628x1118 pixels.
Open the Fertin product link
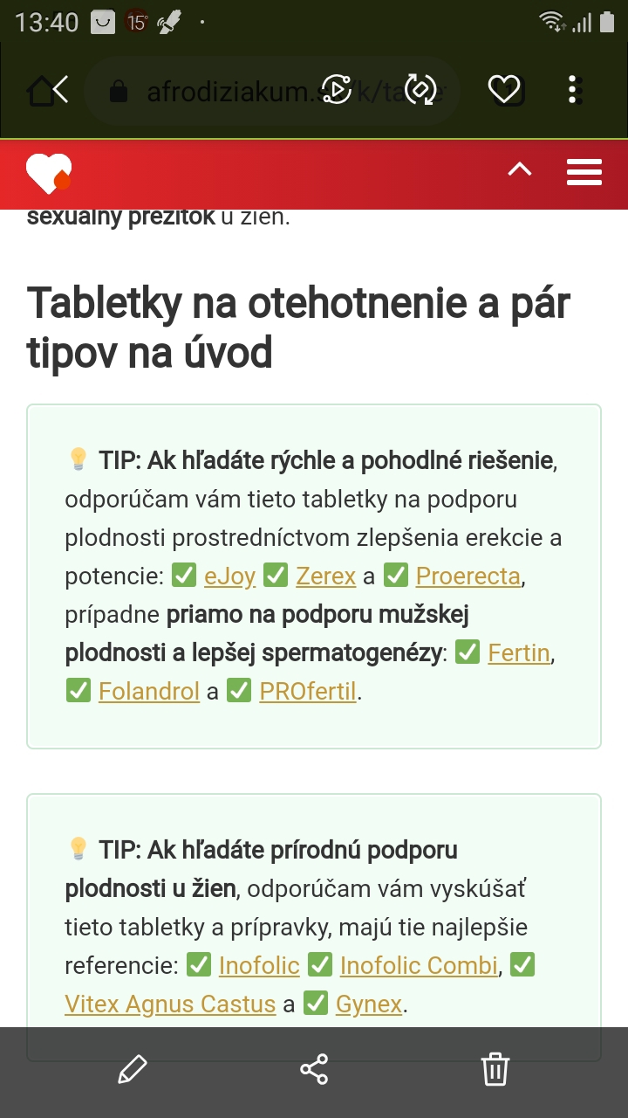[x=519, y=653]
